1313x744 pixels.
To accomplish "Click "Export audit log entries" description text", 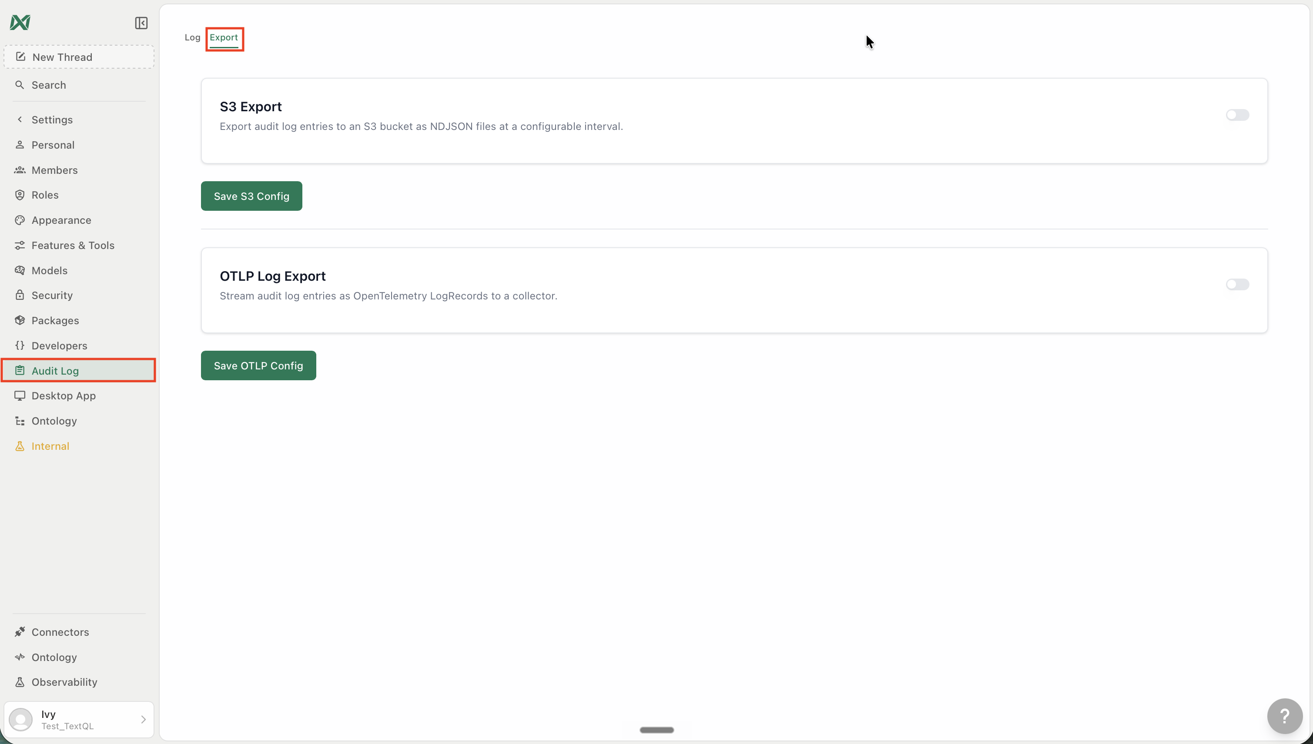I will 422,126.
